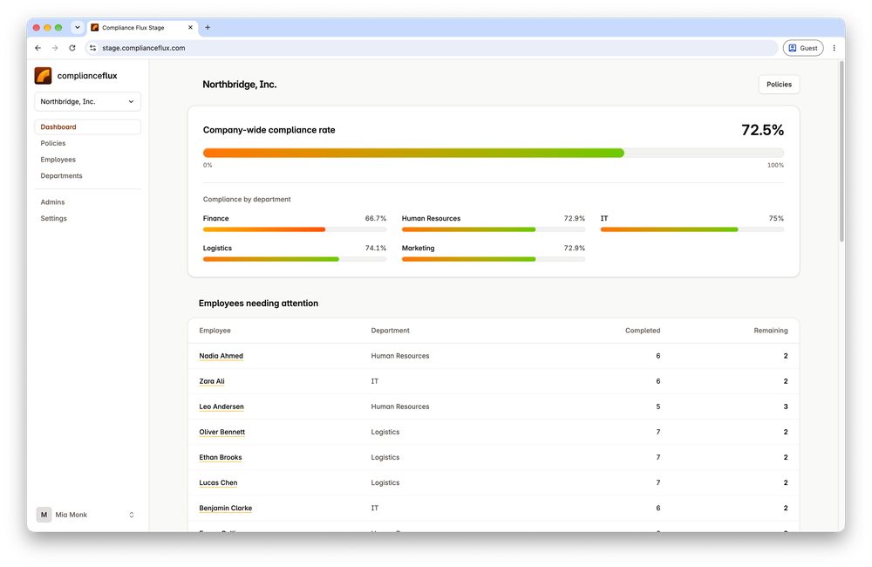Viewport: 872px width, 567px height.
Task: Click Leo Andersen's remaining count 3
Action: [786, 406]
